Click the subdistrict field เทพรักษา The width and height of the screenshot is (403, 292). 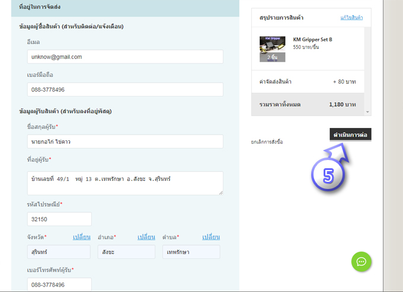tap(191, 252)
